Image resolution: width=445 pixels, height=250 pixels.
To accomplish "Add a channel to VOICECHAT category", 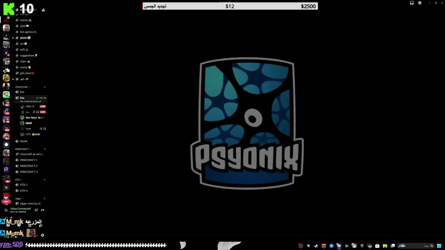I will point(44,87).
